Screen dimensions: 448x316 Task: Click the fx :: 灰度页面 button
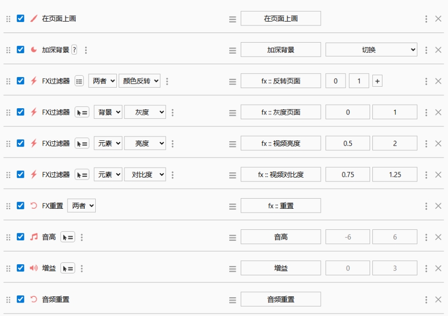point(280,113)
